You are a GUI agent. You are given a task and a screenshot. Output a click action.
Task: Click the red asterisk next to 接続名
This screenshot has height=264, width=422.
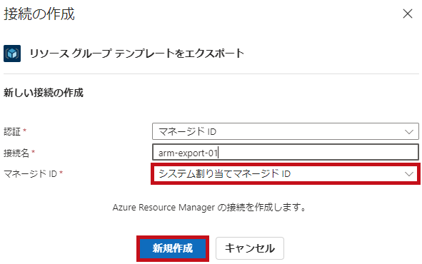[x=33, y=151]
